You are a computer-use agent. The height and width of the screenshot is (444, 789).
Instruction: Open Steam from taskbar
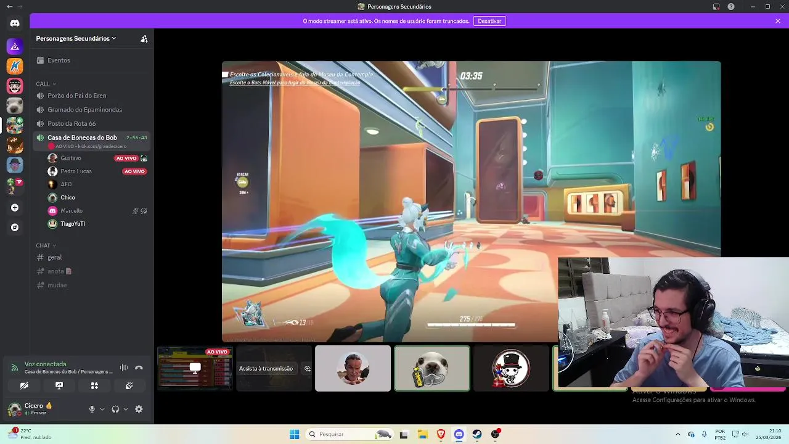pos(477,434)
